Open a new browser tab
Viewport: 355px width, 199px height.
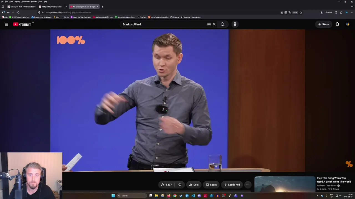[103, 7]
